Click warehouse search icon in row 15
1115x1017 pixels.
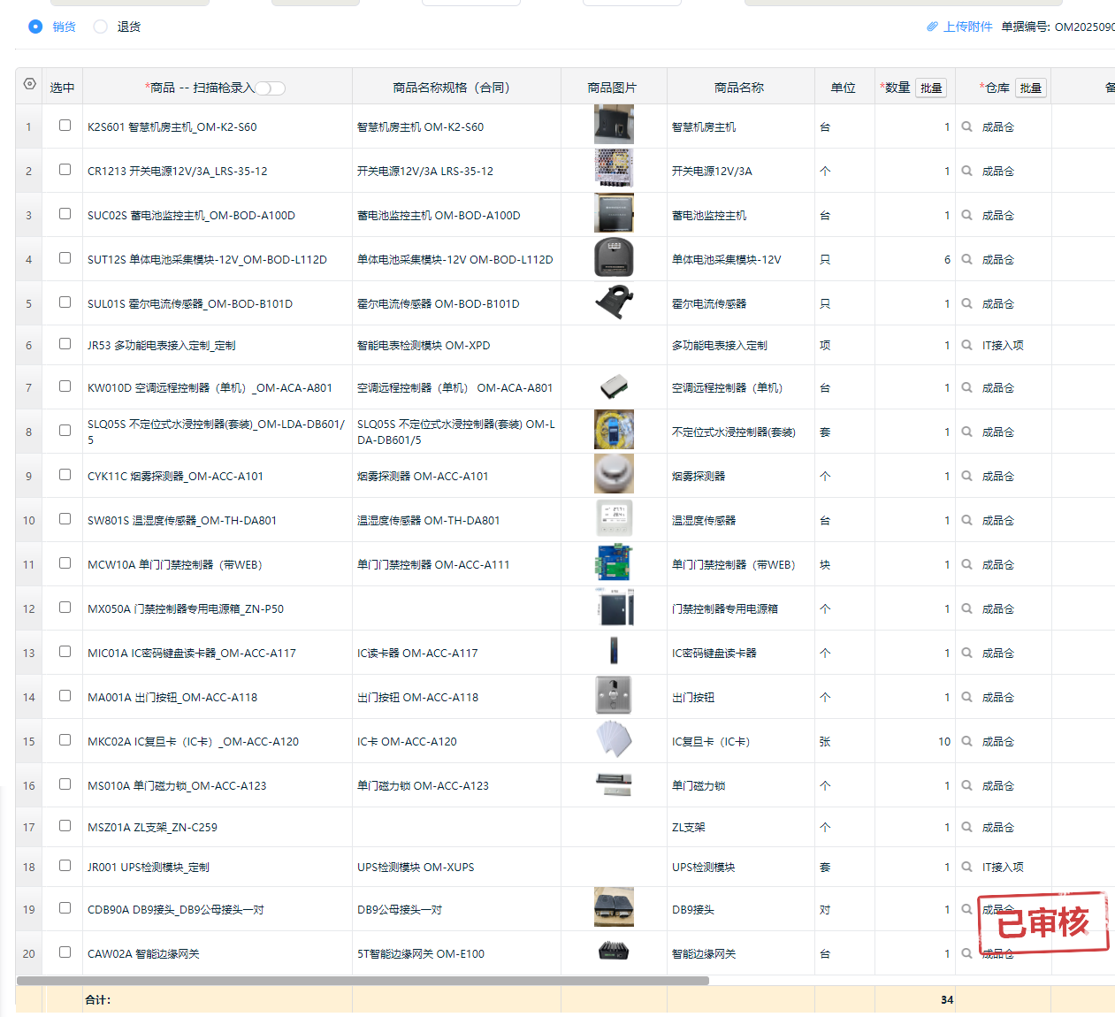pos(966,741)
